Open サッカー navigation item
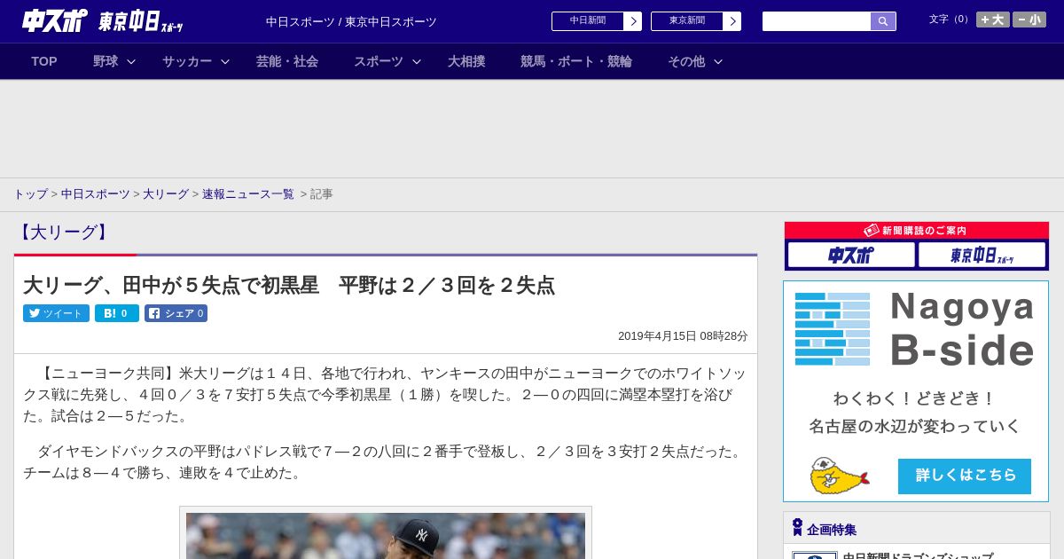 click(187, 61)
